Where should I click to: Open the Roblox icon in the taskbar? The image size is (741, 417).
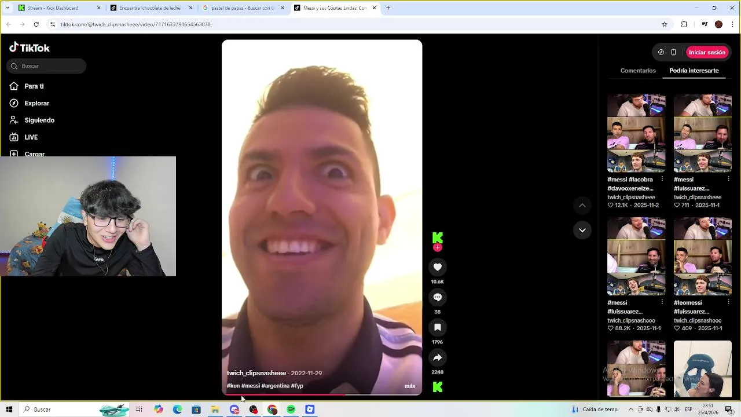pos(310,409)
